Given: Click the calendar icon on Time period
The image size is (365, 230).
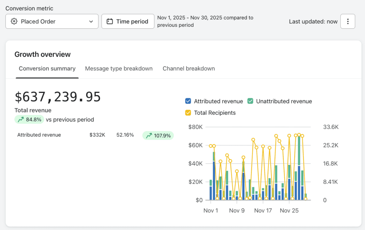Looking at the screenshot, I should click(110, 21).
